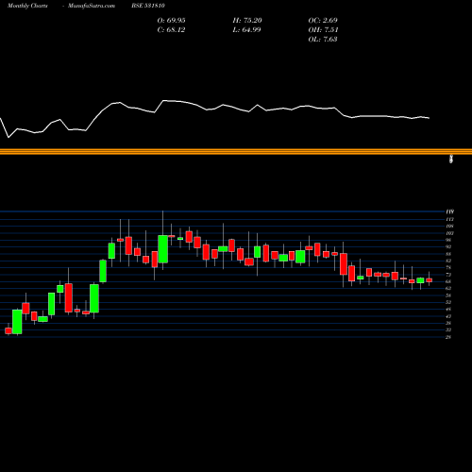Click the "Monthly Charts" title text
472x472 pixels.
[x=27, y=6]
